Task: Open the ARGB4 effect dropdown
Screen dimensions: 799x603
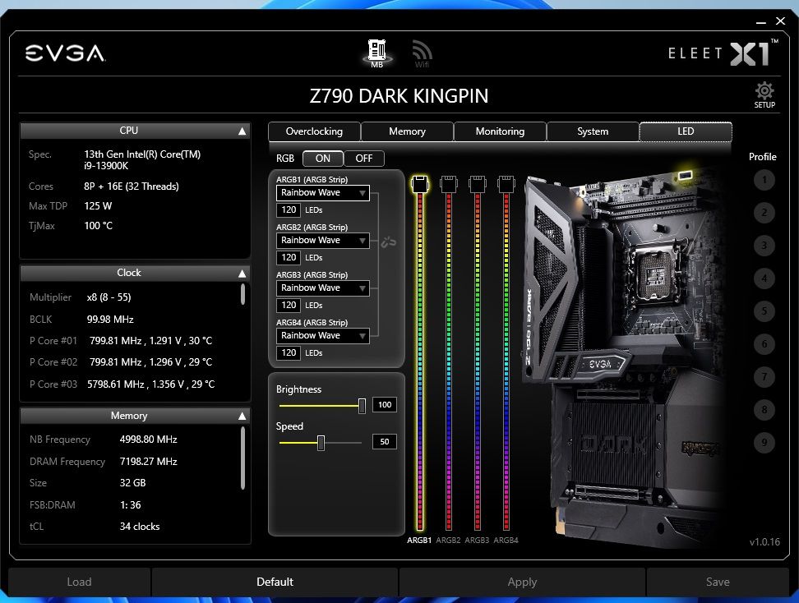Action: pos(322,336)
